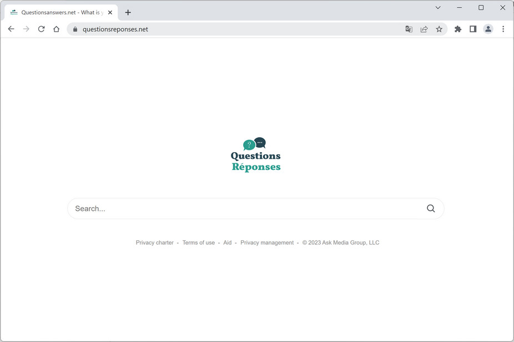Select the Questionsanswers.net browser tab
This screenshot has height=342, width=514.
60,12
